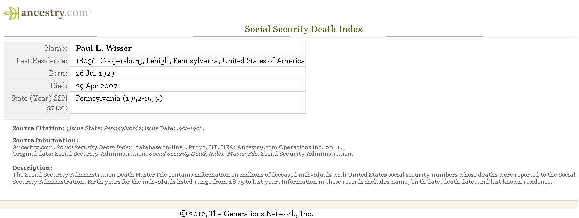Click the birth date 26 Jul 1929
The height and width of the screenshot is (218, 579).
95,73
